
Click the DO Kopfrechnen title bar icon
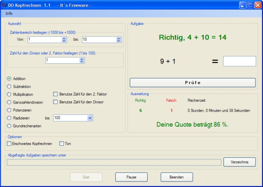[4, 5]
